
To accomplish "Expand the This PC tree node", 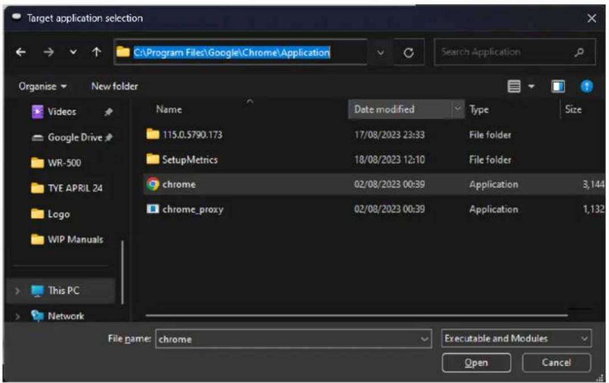I will point(17,291).
